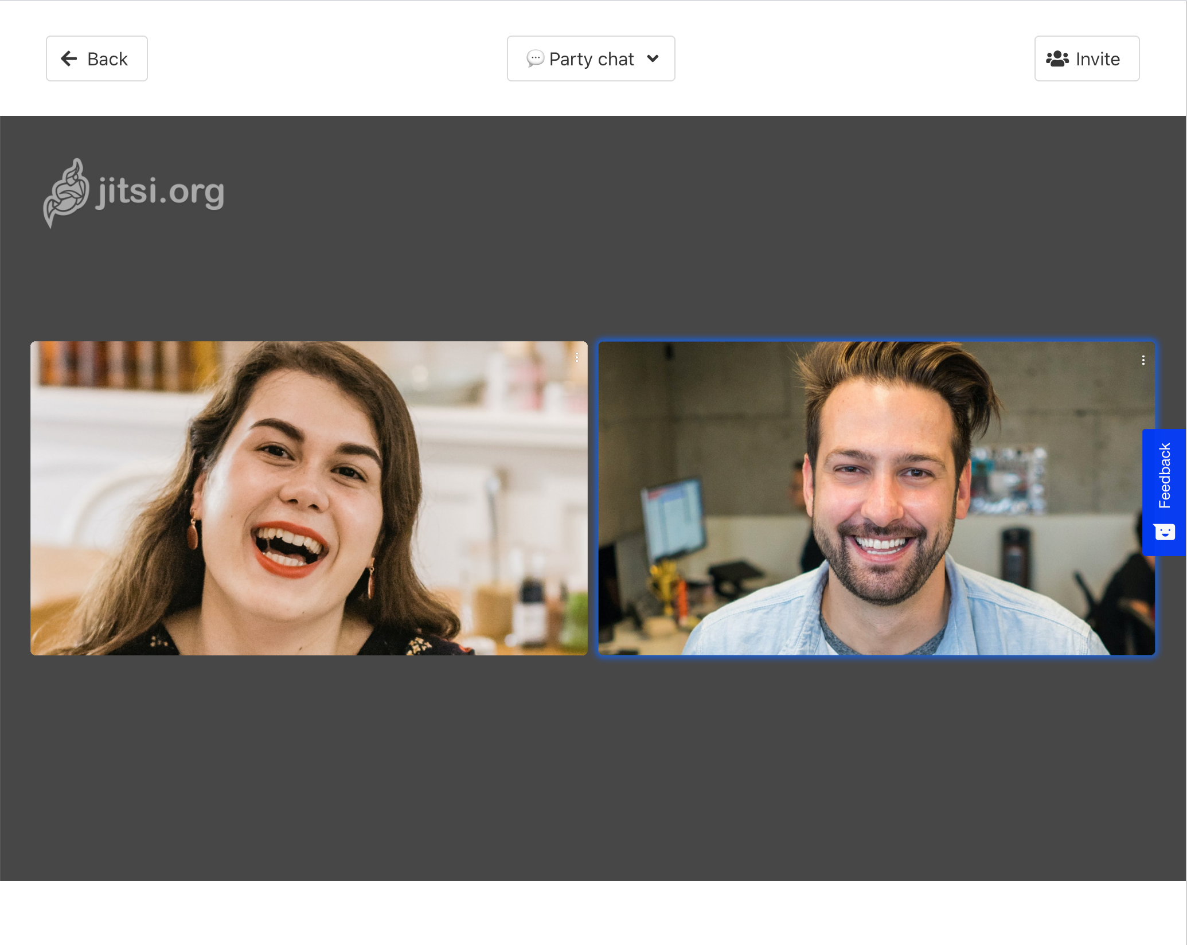Image resolution: width=1187 pixels, height=945 pixels.
Task: Click the chevron icon on the Party chat button
Action: click(x=653, y=58)
